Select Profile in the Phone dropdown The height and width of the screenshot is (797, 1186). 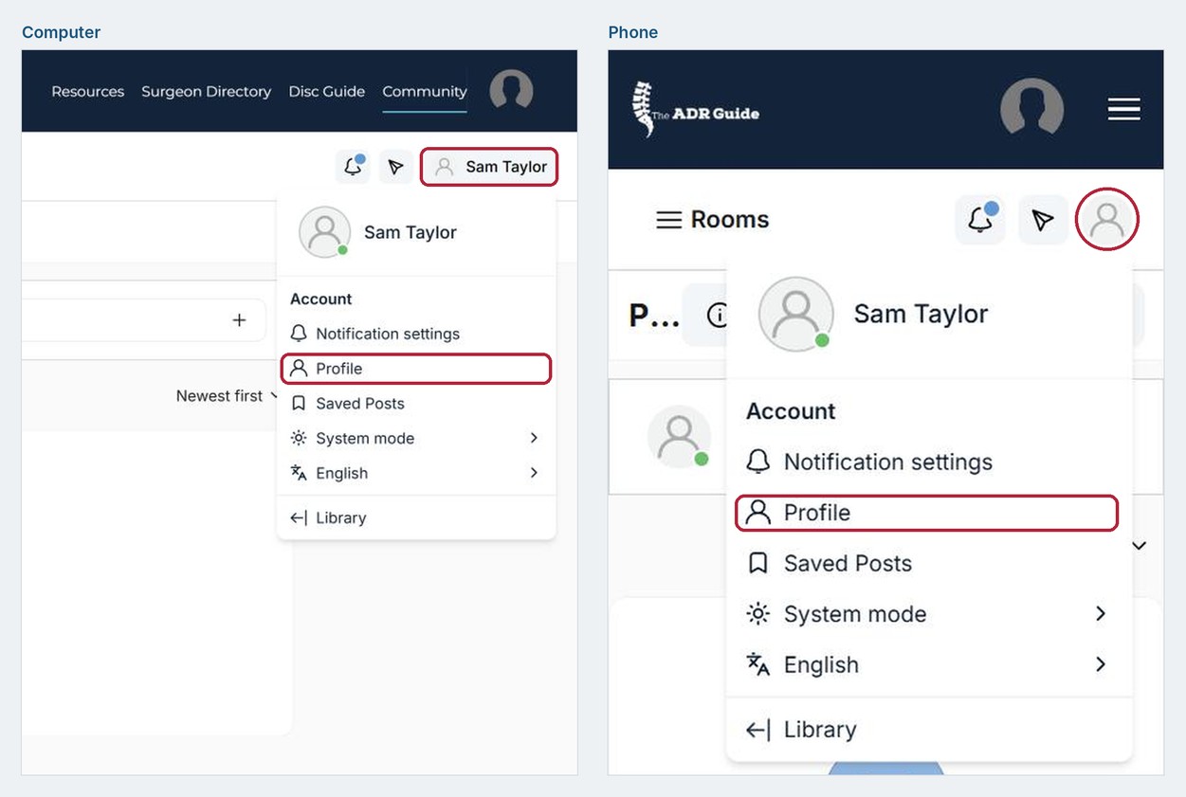927,513
